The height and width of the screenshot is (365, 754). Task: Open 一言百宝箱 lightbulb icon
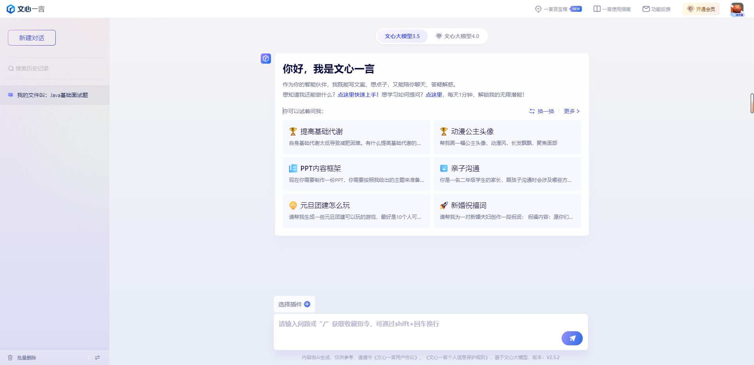click(x=538, y=9)
